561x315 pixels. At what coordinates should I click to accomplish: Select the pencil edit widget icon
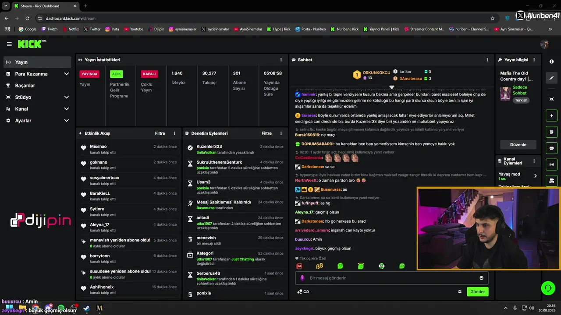click(551, 78)
